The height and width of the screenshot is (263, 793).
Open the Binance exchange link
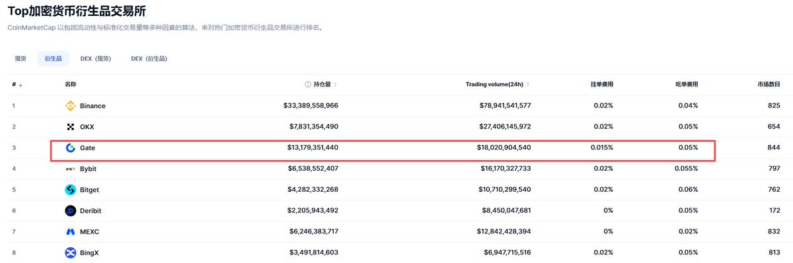[93, 106]
